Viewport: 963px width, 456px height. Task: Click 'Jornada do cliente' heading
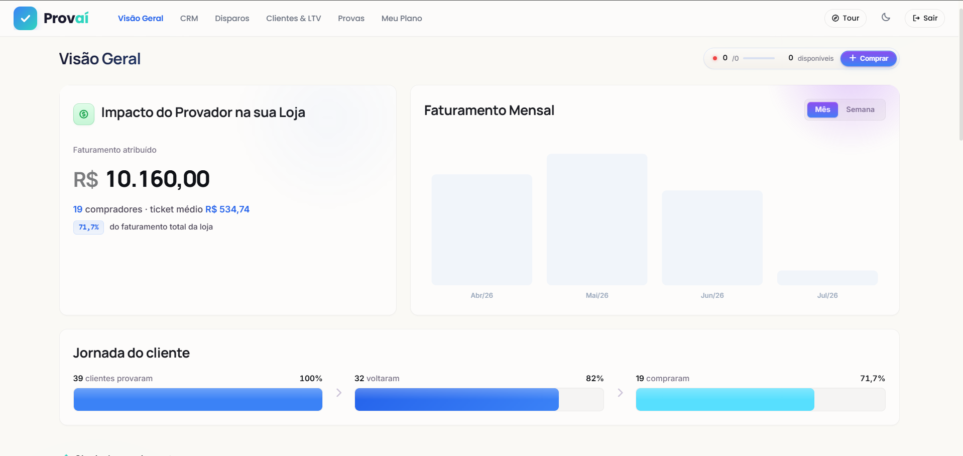tap(132, 353)
